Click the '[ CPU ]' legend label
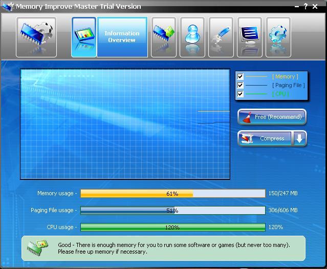Screen dimensions: 327x269 [x=280, y=94]
